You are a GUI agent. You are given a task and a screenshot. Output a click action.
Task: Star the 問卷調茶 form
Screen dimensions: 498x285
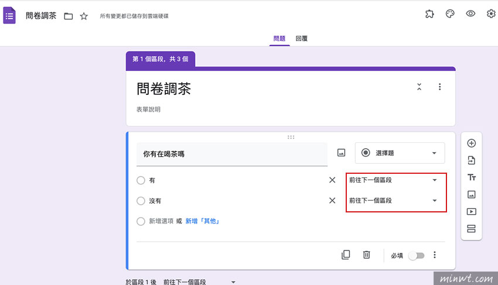[x=84, y=16]
